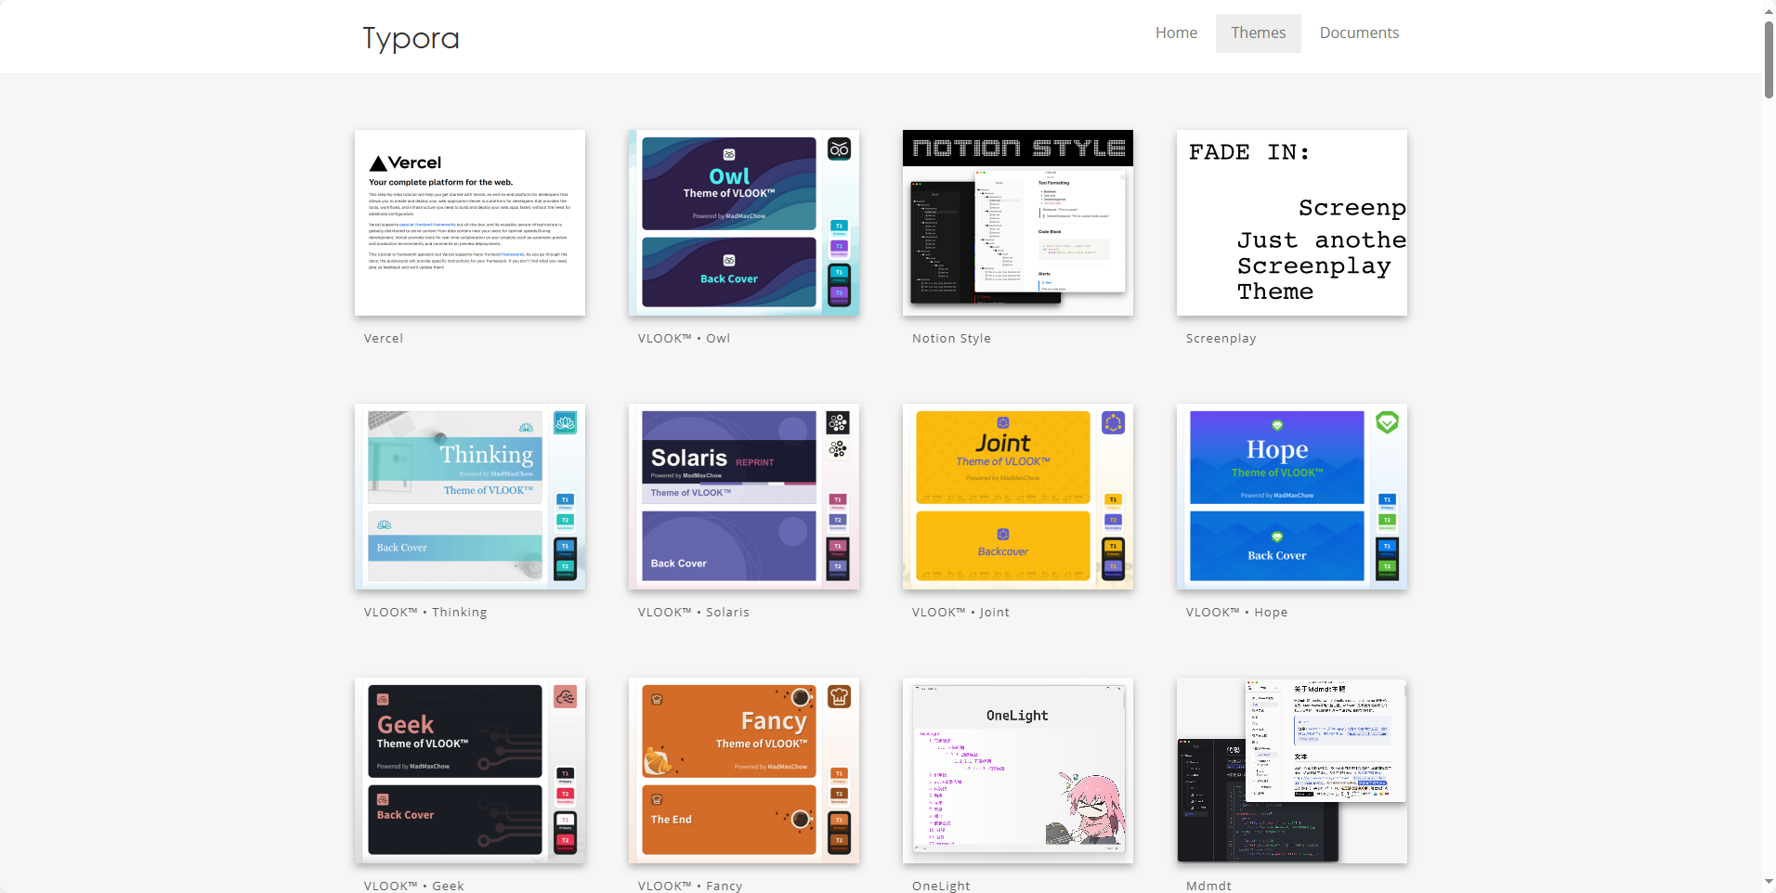Click the chef hat icon on Fancy theme
Screen dimensions: 1776x893
click(x=840, y=697)
